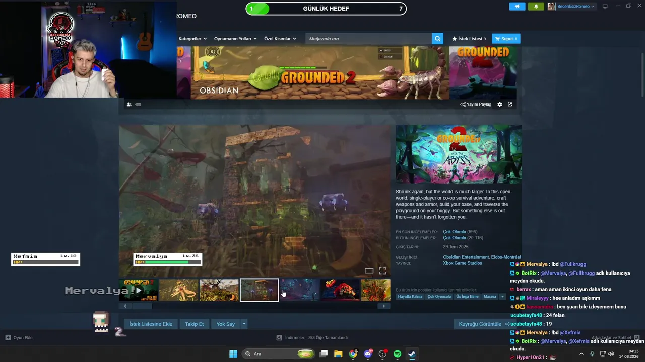Expand the Kategoriler menu

pos(192,39)
